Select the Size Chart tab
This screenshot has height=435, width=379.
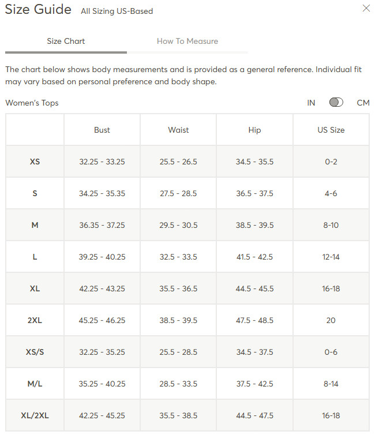coord(66,41)
